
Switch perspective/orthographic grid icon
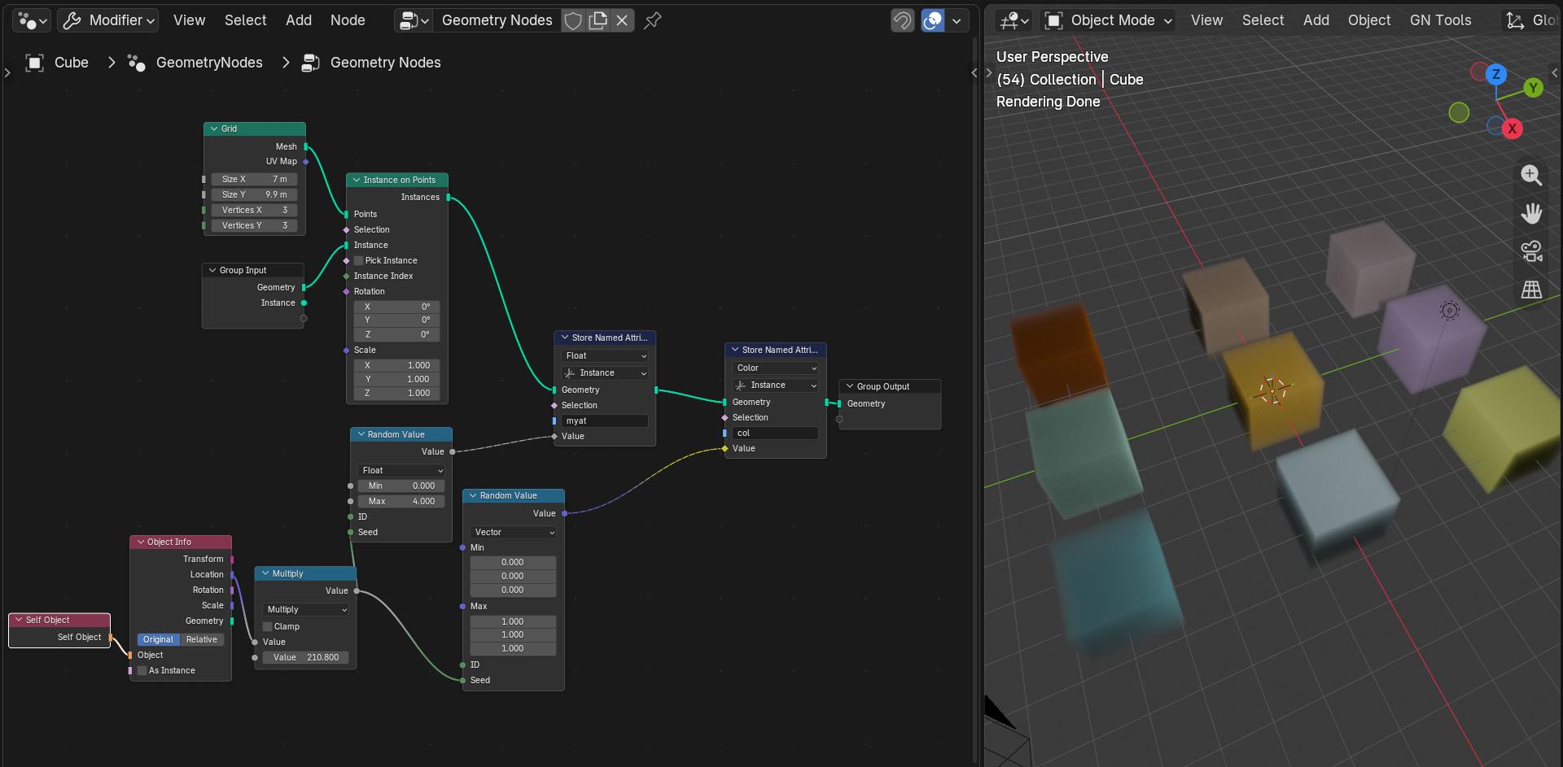pyautogui.click(x=1531, y=290)
